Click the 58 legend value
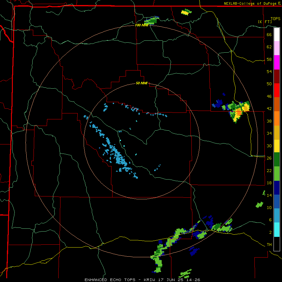This screenshot has height=282, width=282. [269, 59]
